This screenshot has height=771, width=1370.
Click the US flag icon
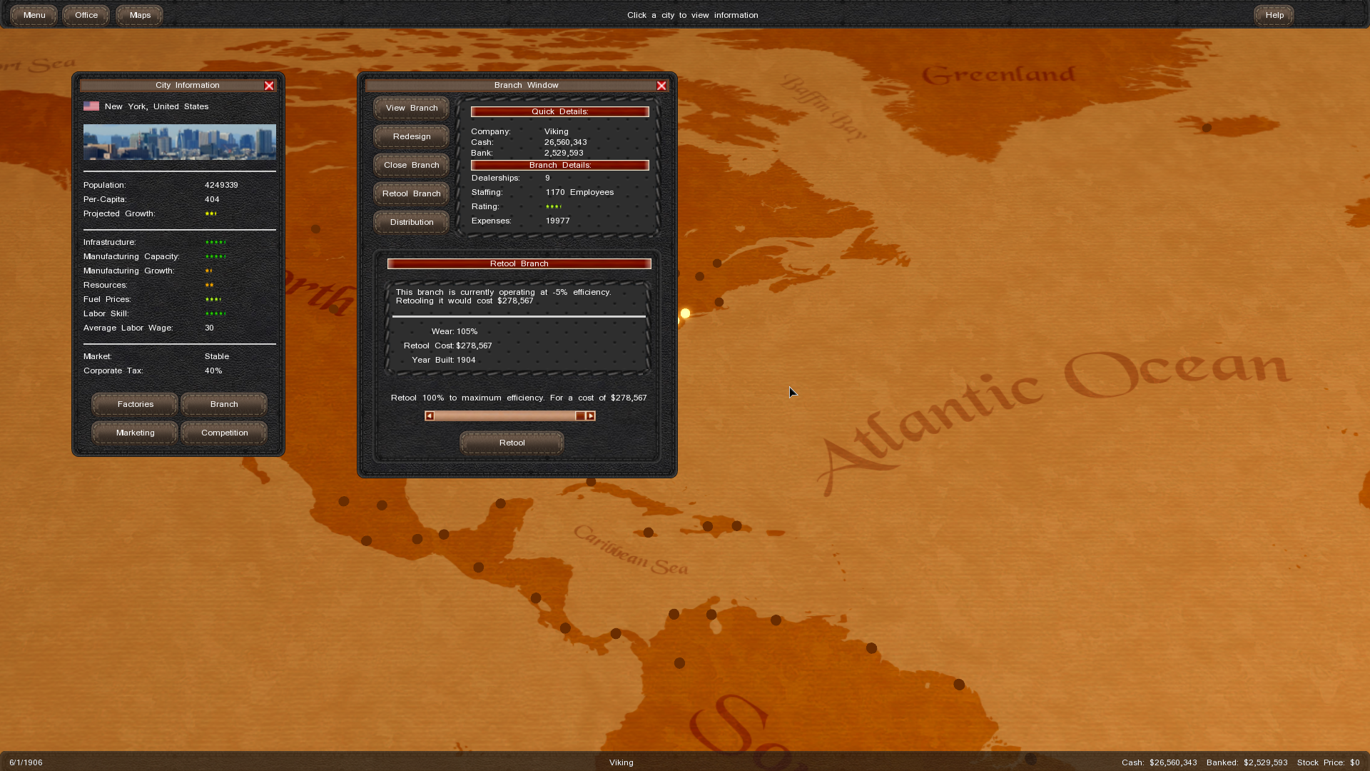click(91, 106)
